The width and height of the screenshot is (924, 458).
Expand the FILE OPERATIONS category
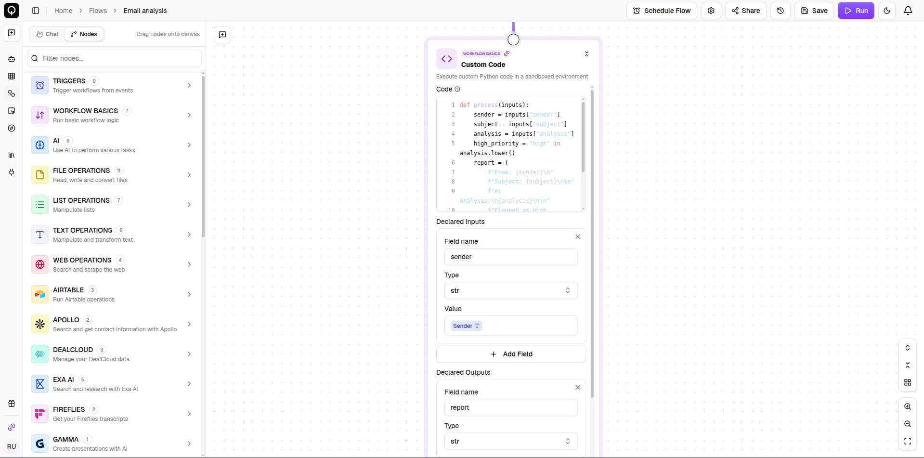coord(112,175)
